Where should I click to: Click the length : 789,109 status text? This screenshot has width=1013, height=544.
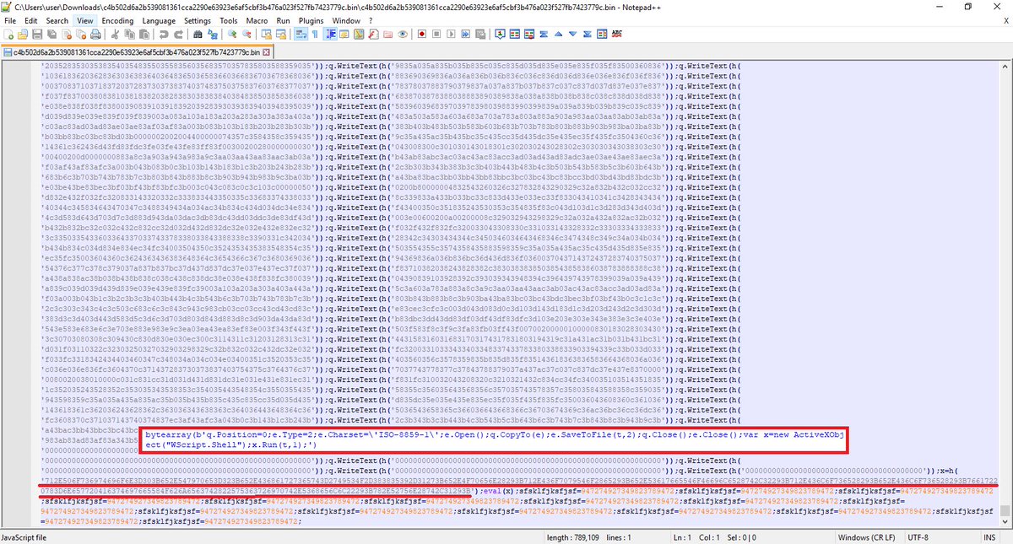(572, 537)
